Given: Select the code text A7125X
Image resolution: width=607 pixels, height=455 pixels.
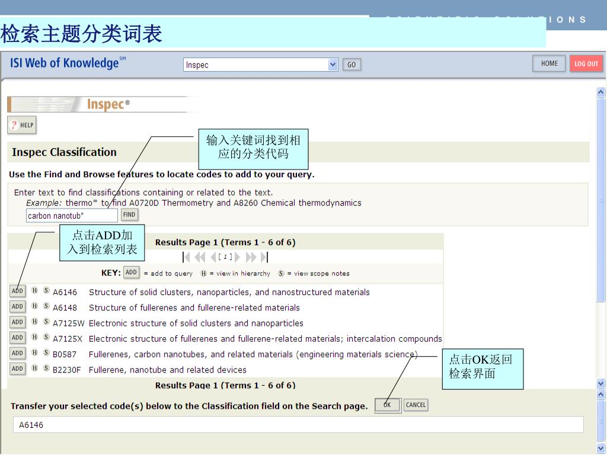Looking at the screenshot, I should click(x=68, y=338).
